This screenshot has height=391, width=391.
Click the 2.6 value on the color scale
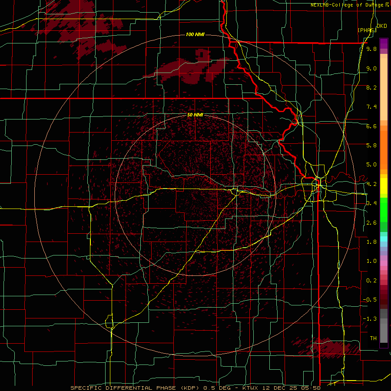pyautogui.click(x=371, y=223)
